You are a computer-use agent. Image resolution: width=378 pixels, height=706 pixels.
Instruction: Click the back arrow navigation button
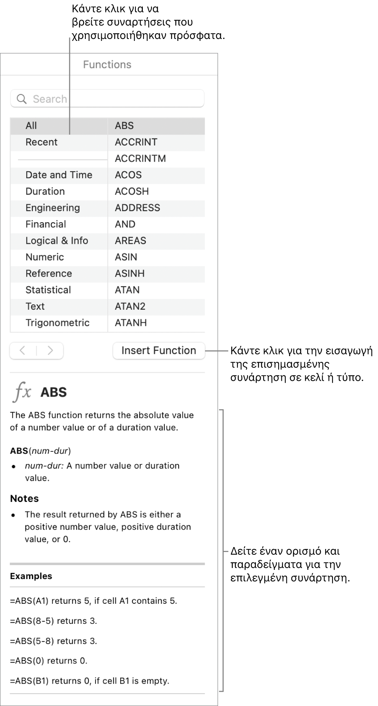tap(23, 351)
